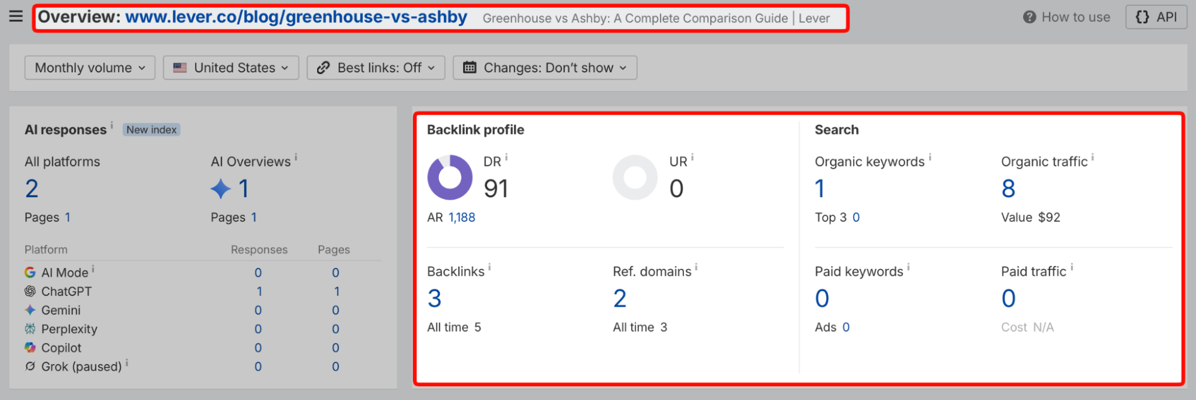Click the Backlinks All time 5 text
1196x400 pixels.
pyautogui.click(x=454, y=328)
